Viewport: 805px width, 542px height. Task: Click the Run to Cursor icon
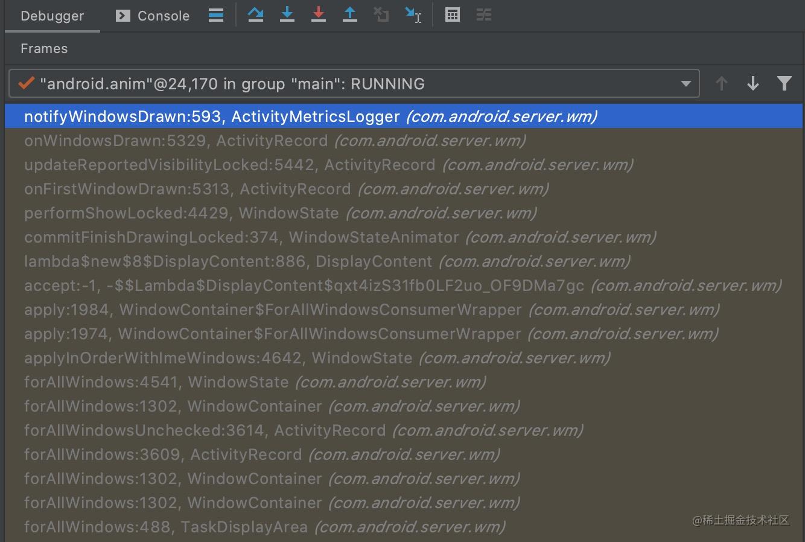[x=413, y=15]
